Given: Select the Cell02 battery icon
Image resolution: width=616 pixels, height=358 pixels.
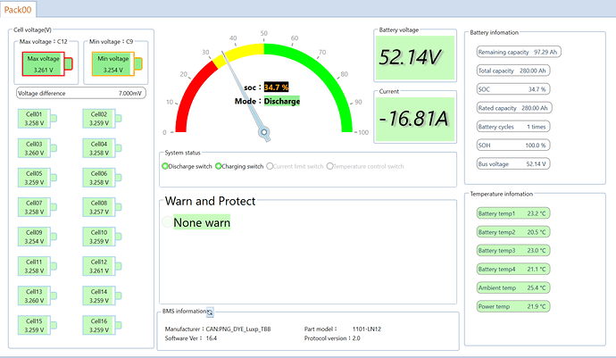Looking at the screenshot, I should click(102, 118).
